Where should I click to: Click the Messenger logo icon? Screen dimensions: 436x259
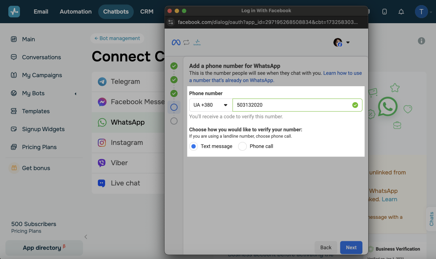102,102
